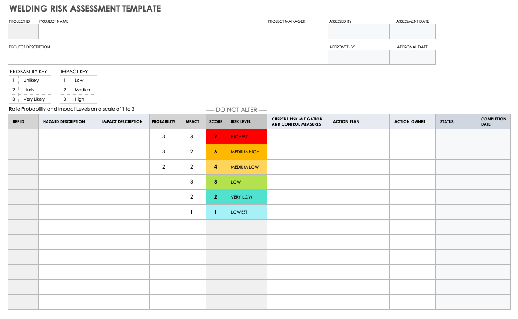Select the Approval Date field
This screenshot has width=518, height=319.
pos(412,57)
